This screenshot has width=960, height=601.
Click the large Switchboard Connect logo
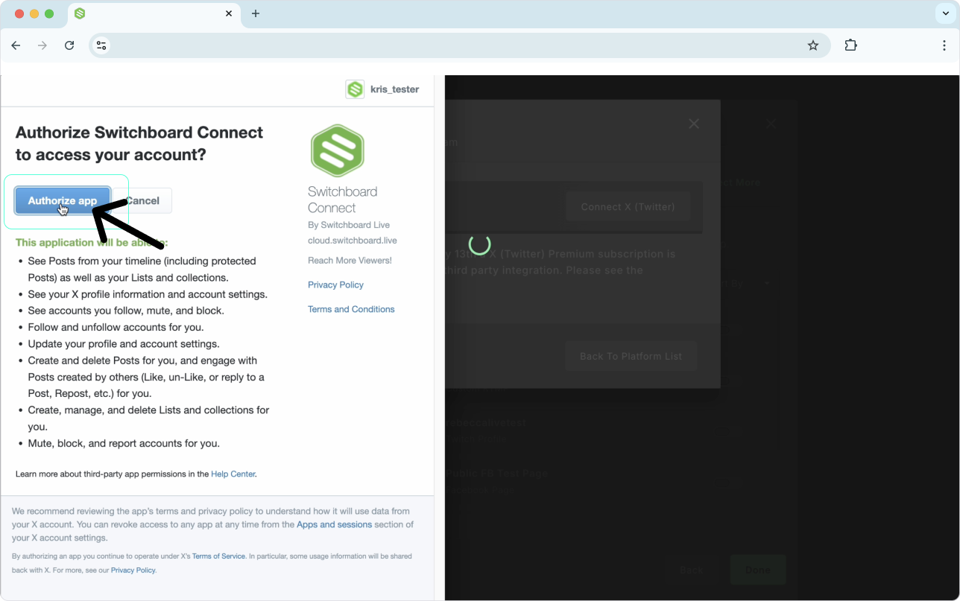click(337, 150)
